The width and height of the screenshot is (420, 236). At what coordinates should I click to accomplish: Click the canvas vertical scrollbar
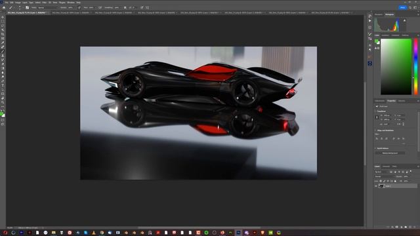click(x=365, y=123)
